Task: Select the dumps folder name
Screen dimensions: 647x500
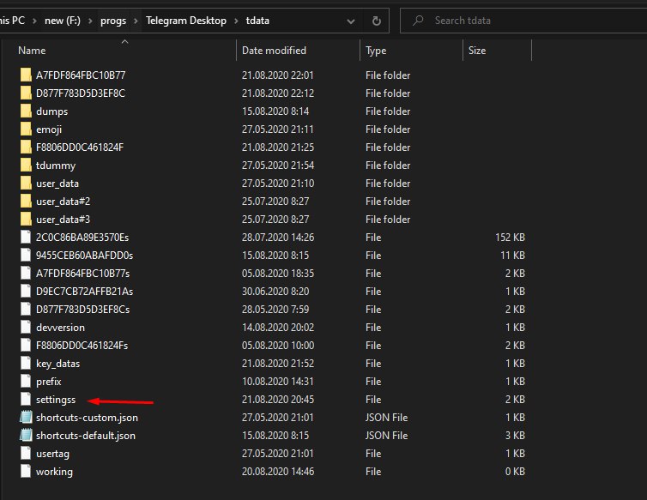Action: [52, 111]
